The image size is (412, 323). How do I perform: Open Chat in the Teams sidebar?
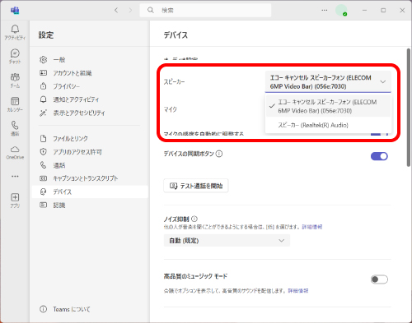[x=15, y=57]
